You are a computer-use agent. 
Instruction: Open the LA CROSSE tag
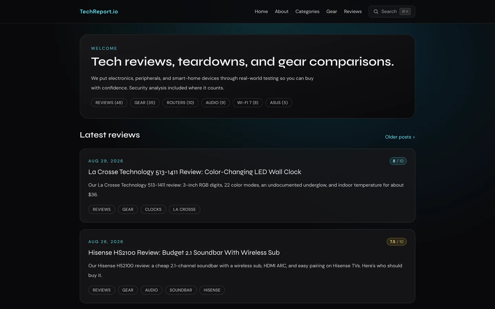point(185,209)
